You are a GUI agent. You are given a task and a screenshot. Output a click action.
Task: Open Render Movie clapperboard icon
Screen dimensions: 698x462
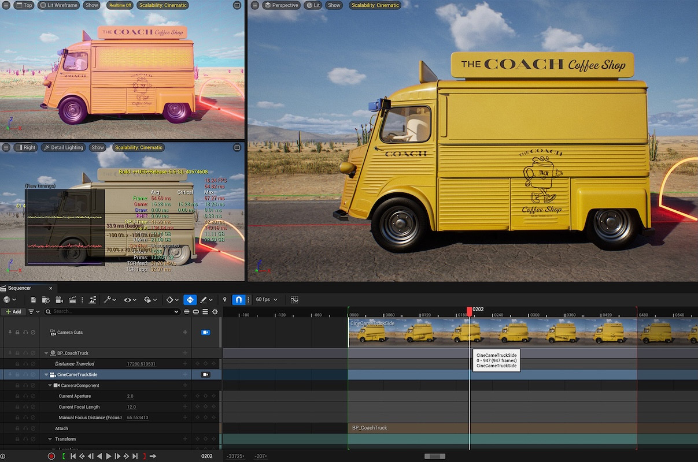click(72, 300)
